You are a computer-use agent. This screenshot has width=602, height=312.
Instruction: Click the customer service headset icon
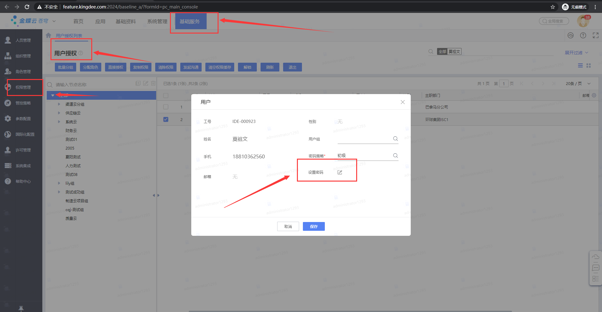click(570, 35)
